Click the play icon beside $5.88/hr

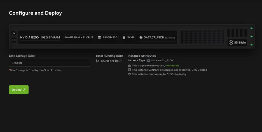tap(231, 43)
